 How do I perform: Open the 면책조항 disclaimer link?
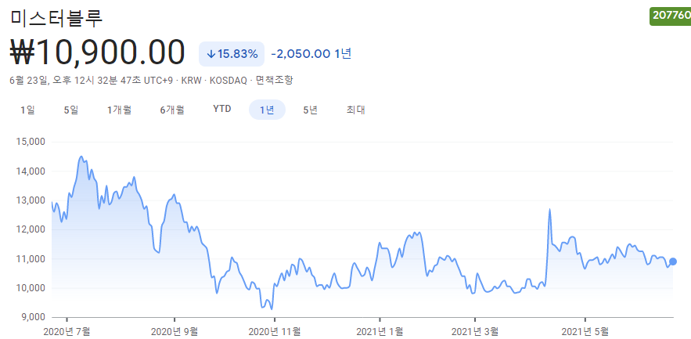(x=275, y=80)
